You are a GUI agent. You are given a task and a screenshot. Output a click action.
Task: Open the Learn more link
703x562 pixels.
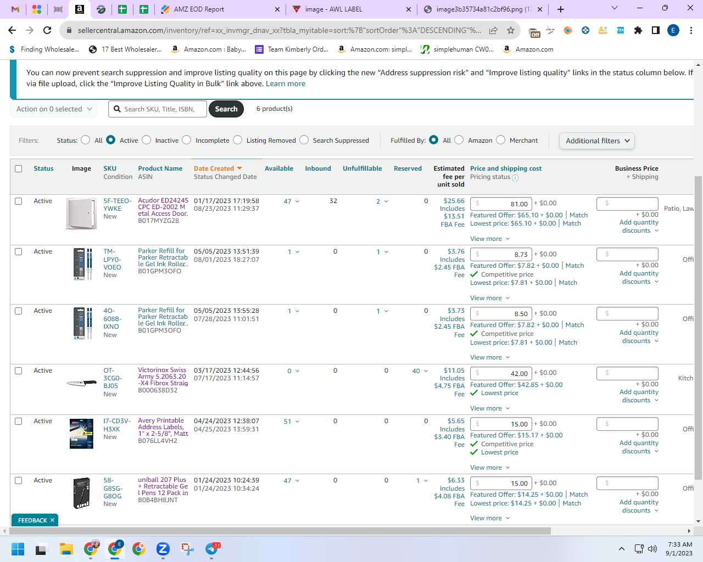pyautogui.click(x=286, y=84)
